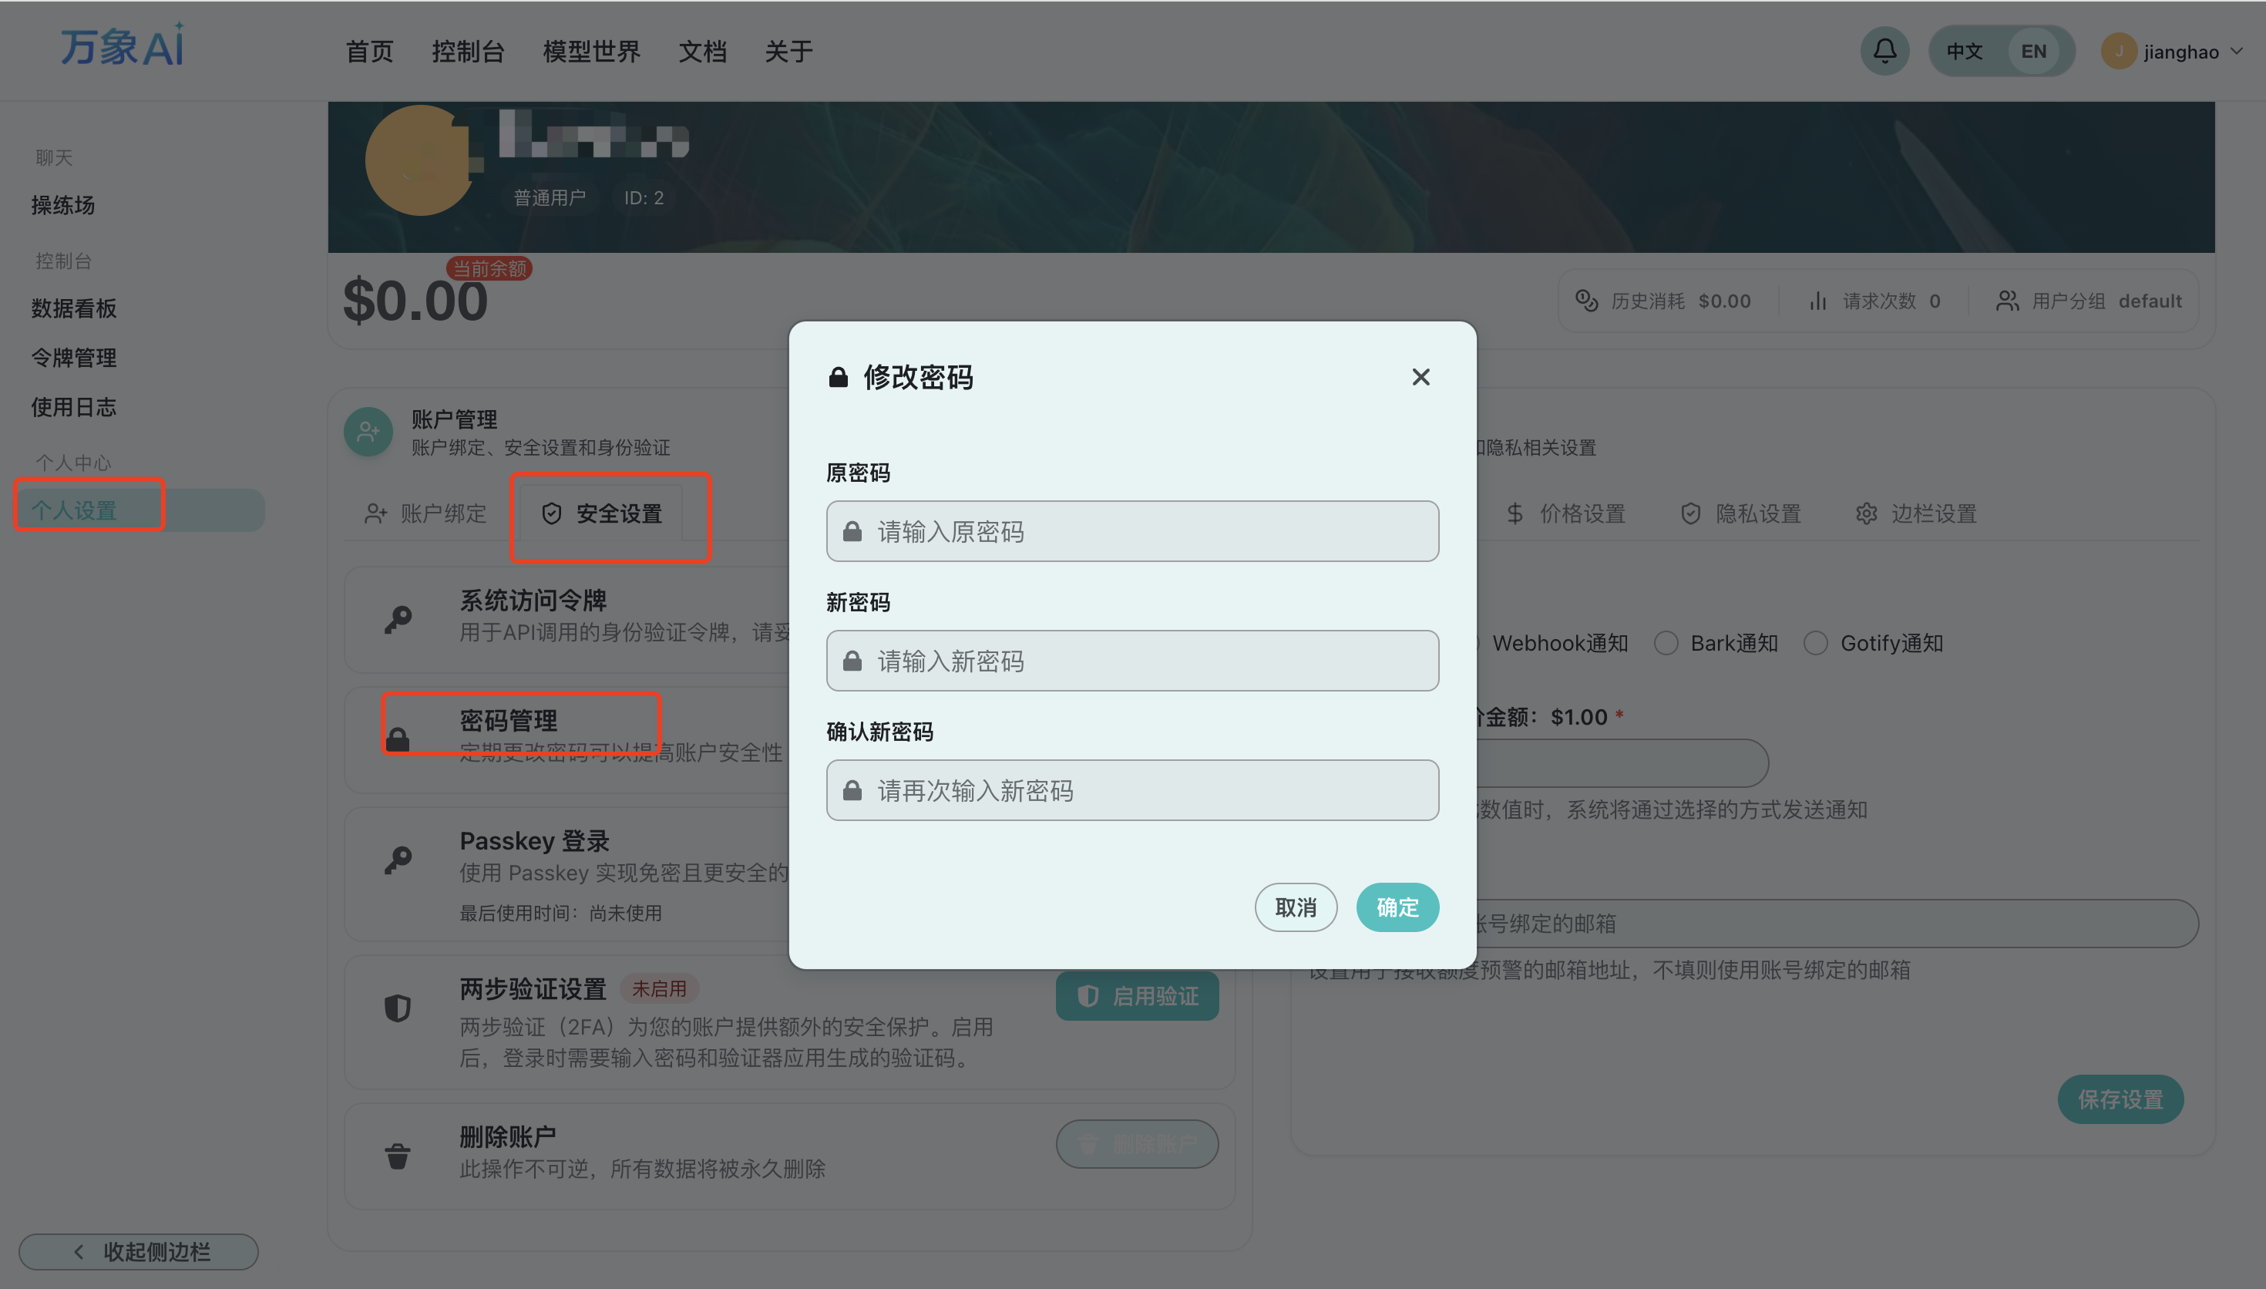
Task: Close the 修改密码 dialog with X
Action: [1420, 377]
